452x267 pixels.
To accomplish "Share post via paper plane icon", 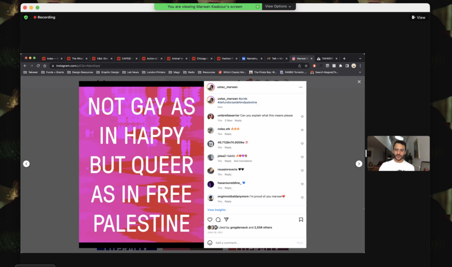I will [x=226, y=219].
